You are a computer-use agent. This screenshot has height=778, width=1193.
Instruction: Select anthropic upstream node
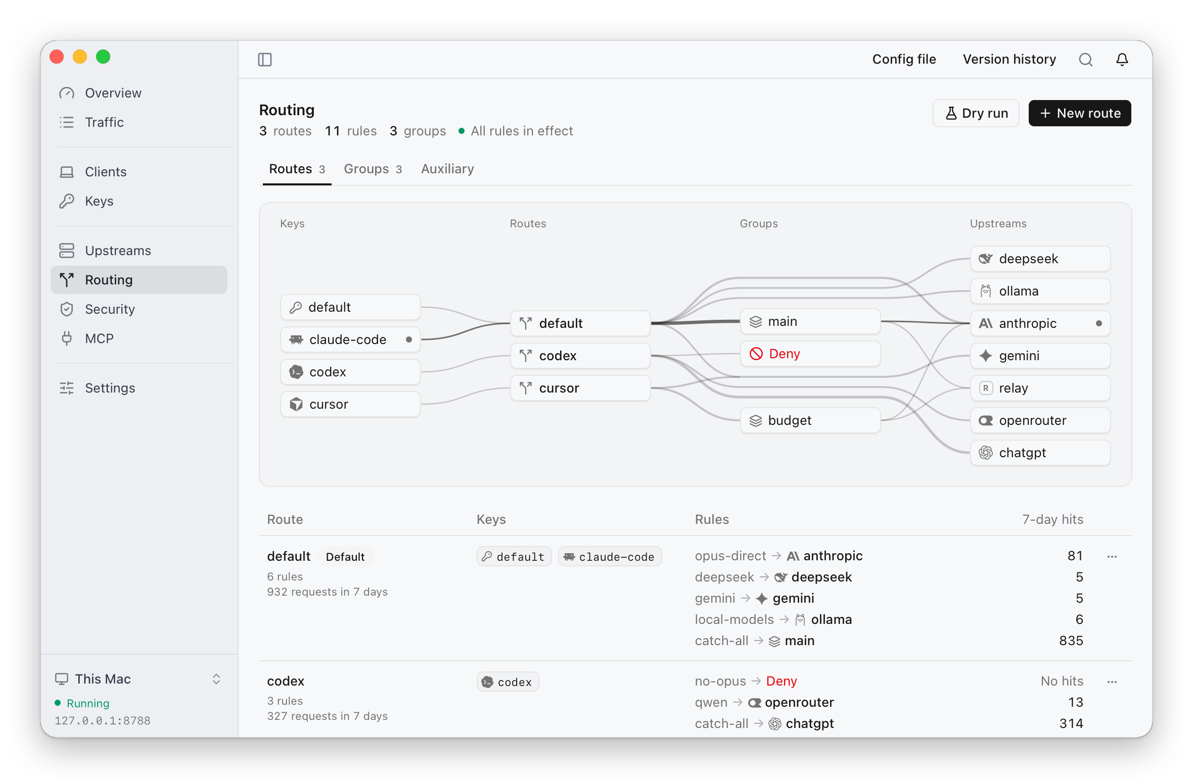pyautogui.click(x=1040, y=323)
